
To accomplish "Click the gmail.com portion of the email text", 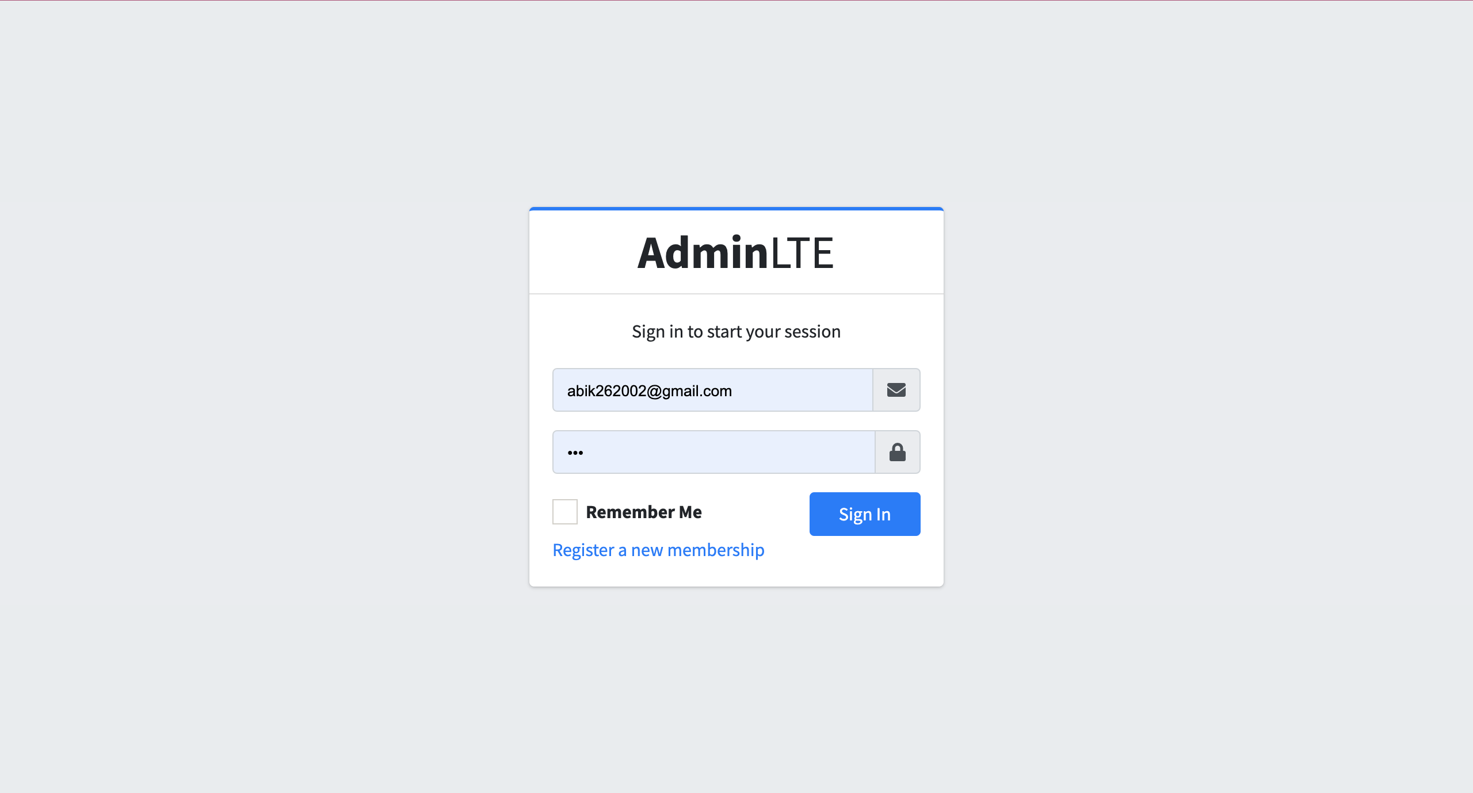I will [697, 391].
